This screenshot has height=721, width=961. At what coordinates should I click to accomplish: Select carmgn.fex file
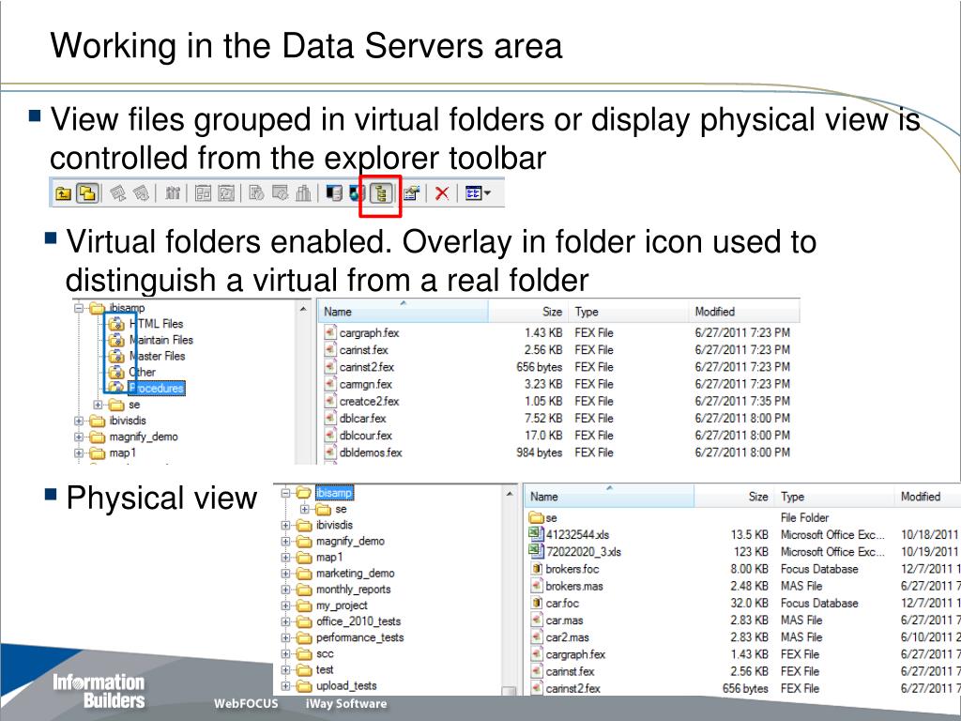pyautogui.click(x=366, y=384)
